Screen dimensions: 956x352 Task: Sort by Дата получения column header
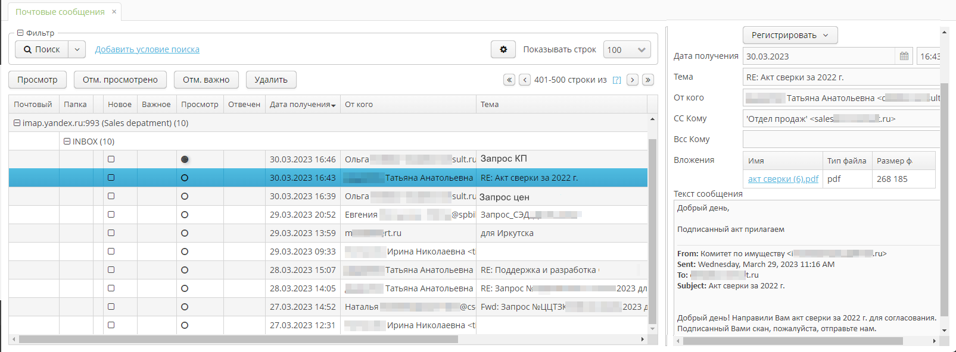[302, 105]
